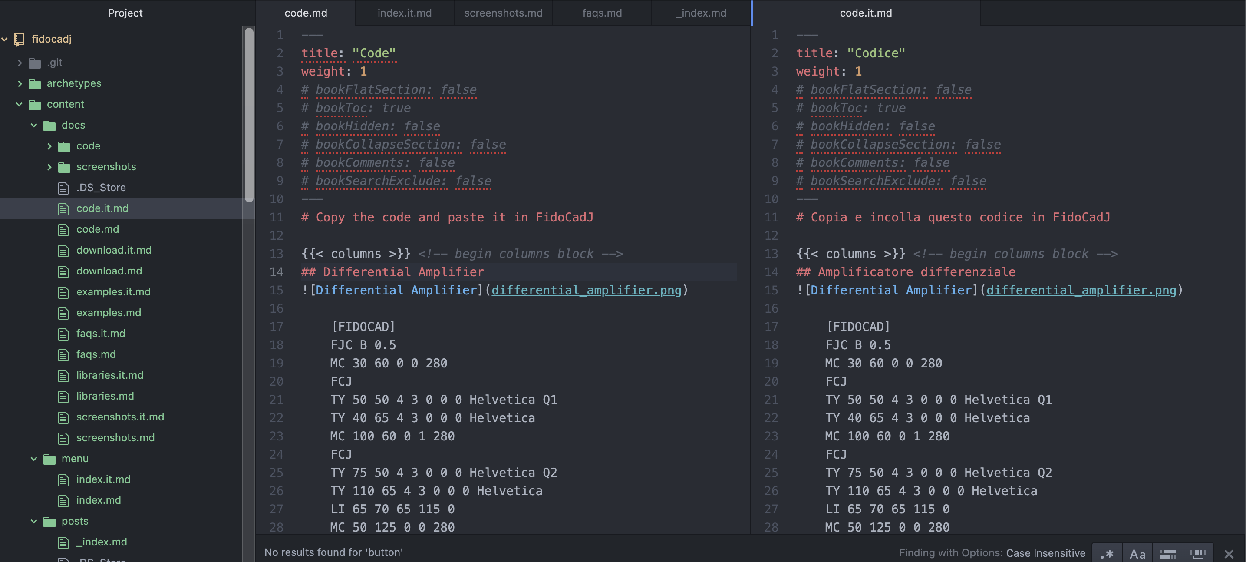Click the screenshots folder icon
The height and width of the screenshot is (562, 1246).
pos(64,167)
